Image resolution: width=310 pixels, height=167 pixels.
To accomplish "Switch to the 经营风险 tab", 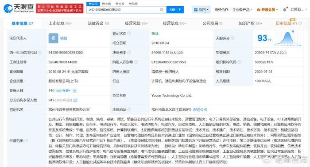I will [x=136, y=23].
